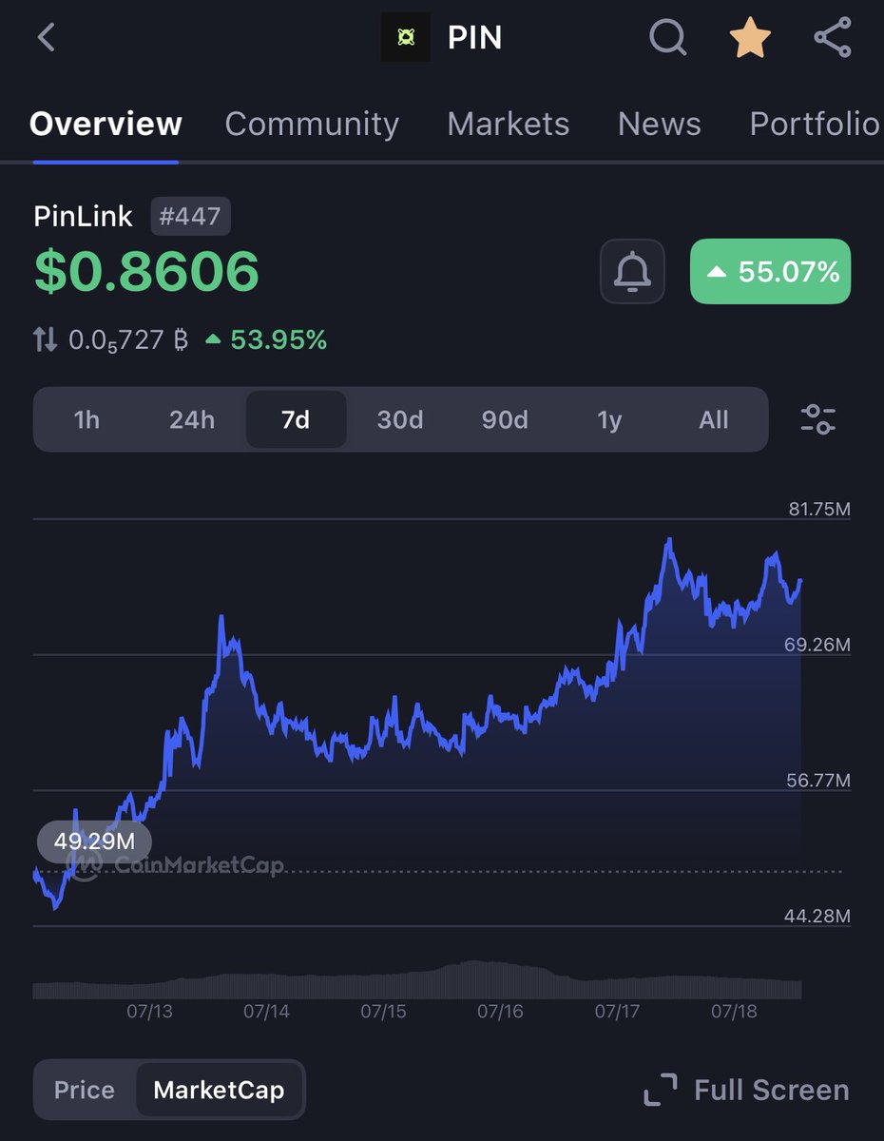Image resolution: width=884 pixels, height=1141 pixels.
Task: Toggle the gold favorite star
Action: coord(750,38)
